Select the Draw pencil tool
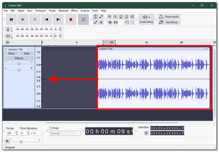This screenshot has width=219, height=152. (x=95, y=22)
